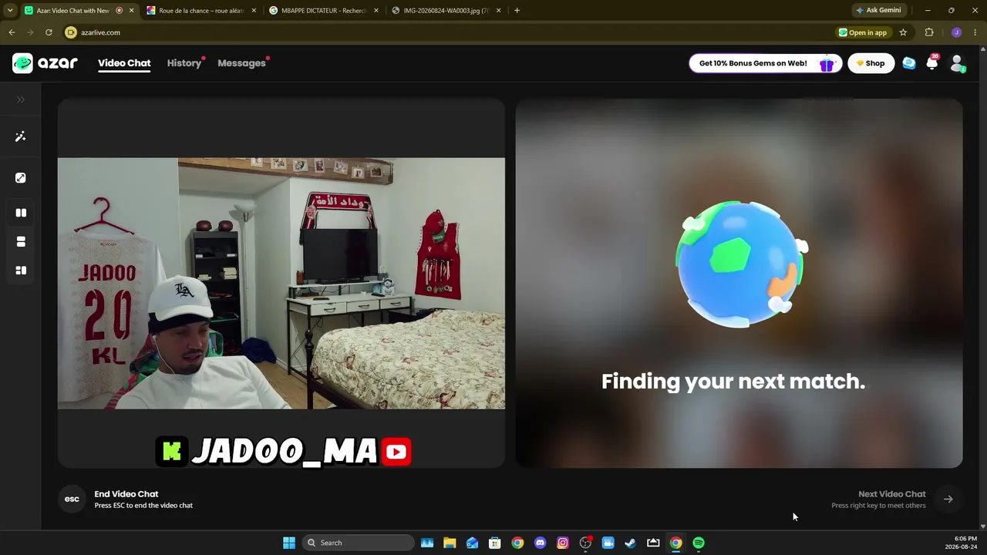The width and height of the screenshot is (987, 555).
Task: Reload the current page
Action: pos(49,32)
